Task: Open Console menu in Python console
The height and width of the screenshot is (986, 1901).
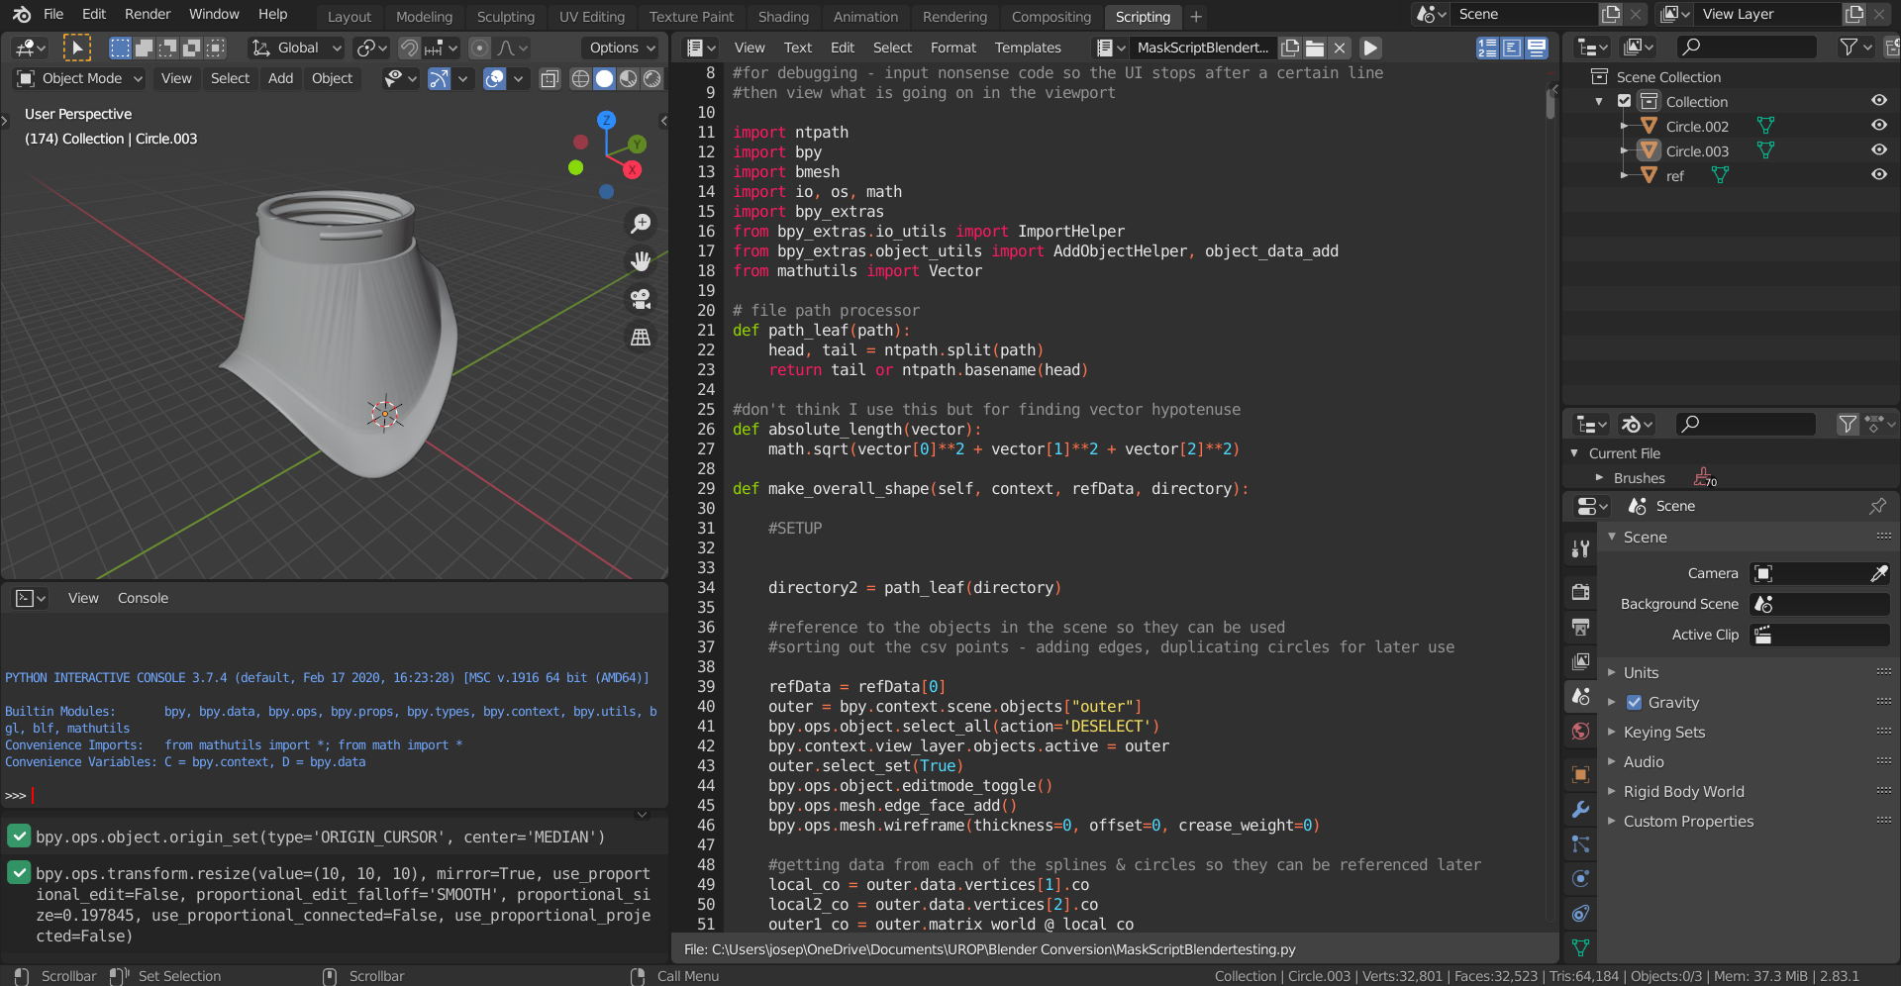Action: [x=143, y=598]
